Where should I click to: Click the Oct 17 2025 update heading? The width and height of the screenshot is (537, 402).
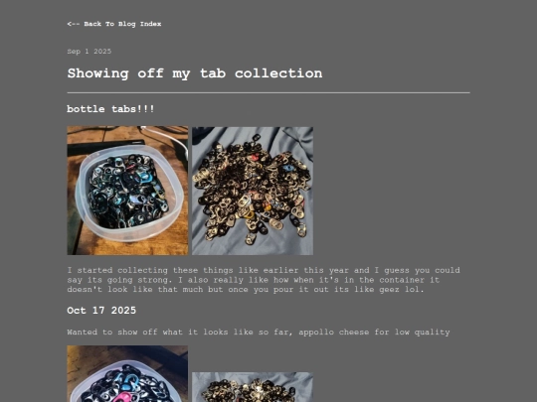[x=101, y=311]
